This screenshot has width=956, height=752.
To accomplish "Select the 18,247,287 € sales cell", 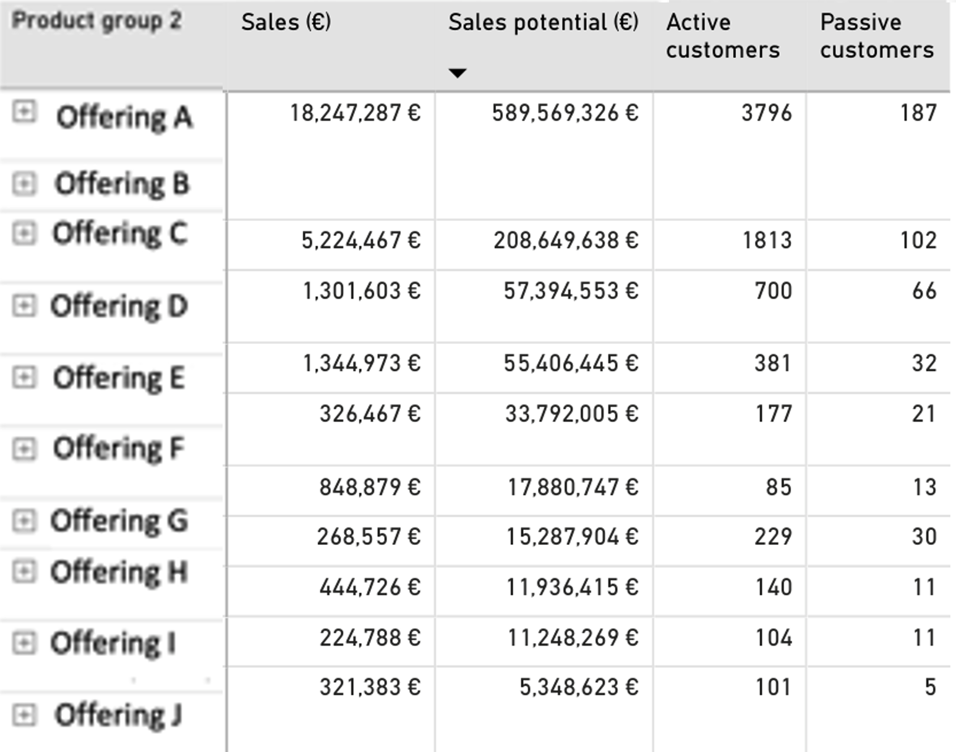I will pyautogui.click(x=355, y=113).
